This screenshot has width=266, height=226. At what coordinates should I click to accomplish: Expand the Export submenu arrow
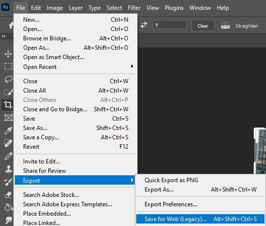(132, 180)
